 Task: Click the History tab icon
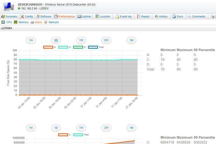click(156, 16)
